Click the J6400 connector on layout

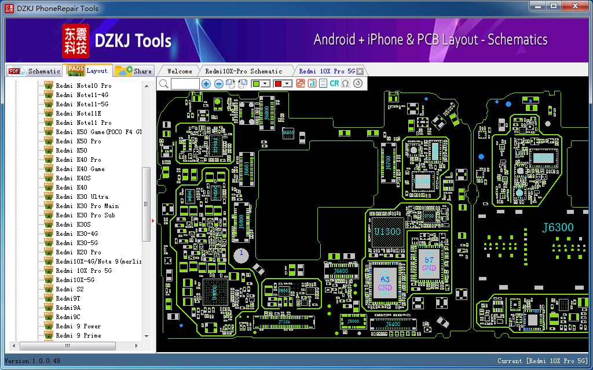(393, 324)
